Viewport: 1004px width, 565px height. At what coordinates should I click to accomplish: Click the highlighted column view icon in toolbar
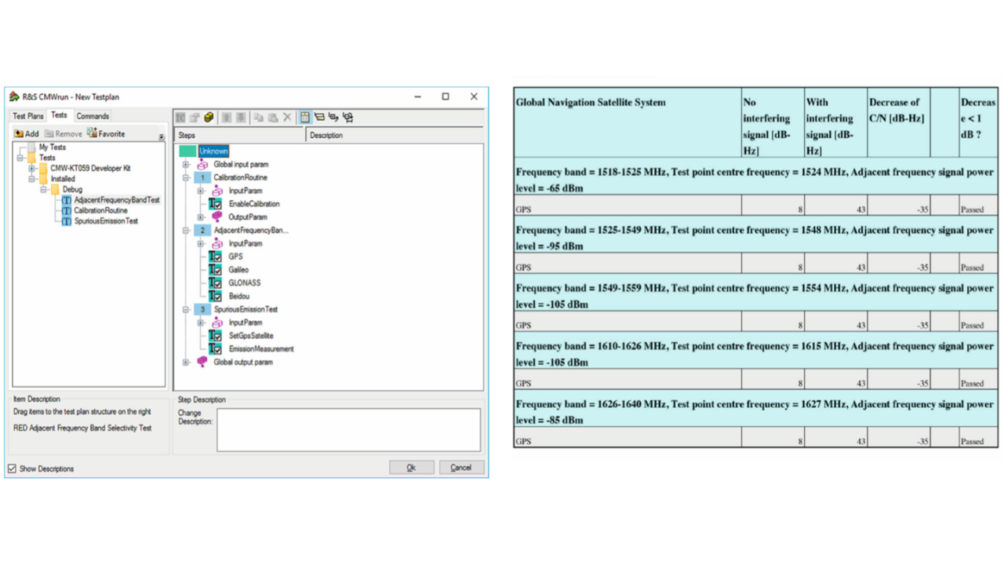click(x=305, y=118)
